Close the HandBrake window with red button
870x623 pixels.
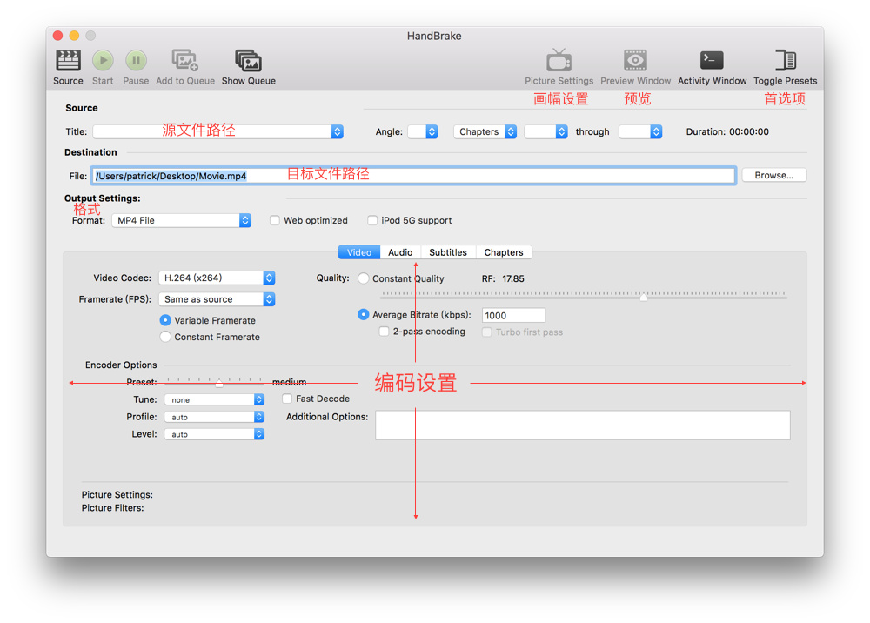coord(57,36)
